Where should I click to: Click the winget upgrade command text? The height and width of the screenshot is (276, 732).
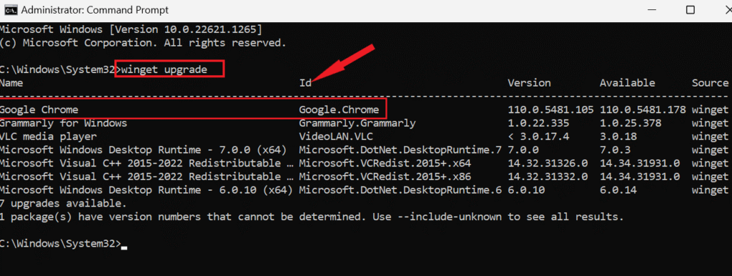(x=164, y=69)
